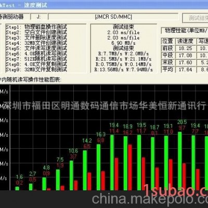
Task: Click the 位置 column header
Action: 168,41
